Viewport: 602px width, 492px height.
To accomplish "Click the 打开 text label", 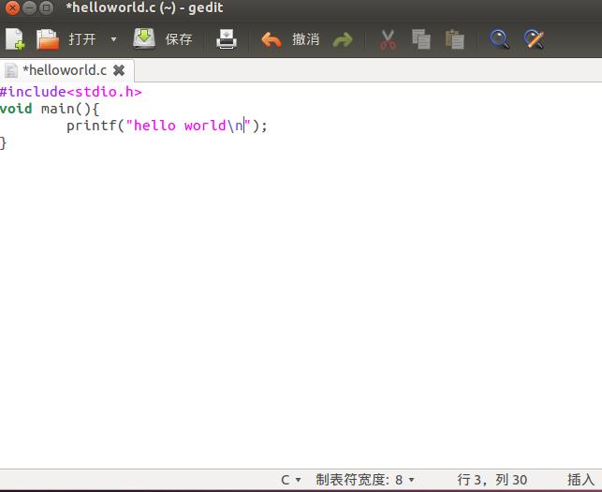I will pos(82,39).
